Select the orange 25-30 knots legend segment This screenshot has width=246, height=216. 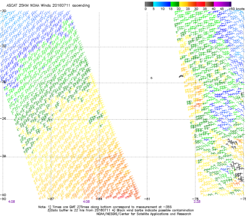click(x=192, y=4)
